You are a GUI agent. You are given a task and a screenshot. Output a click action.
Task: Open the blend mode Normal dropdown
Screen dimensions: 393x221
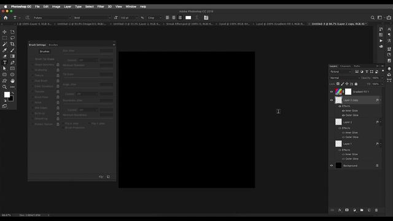(345, 78)
